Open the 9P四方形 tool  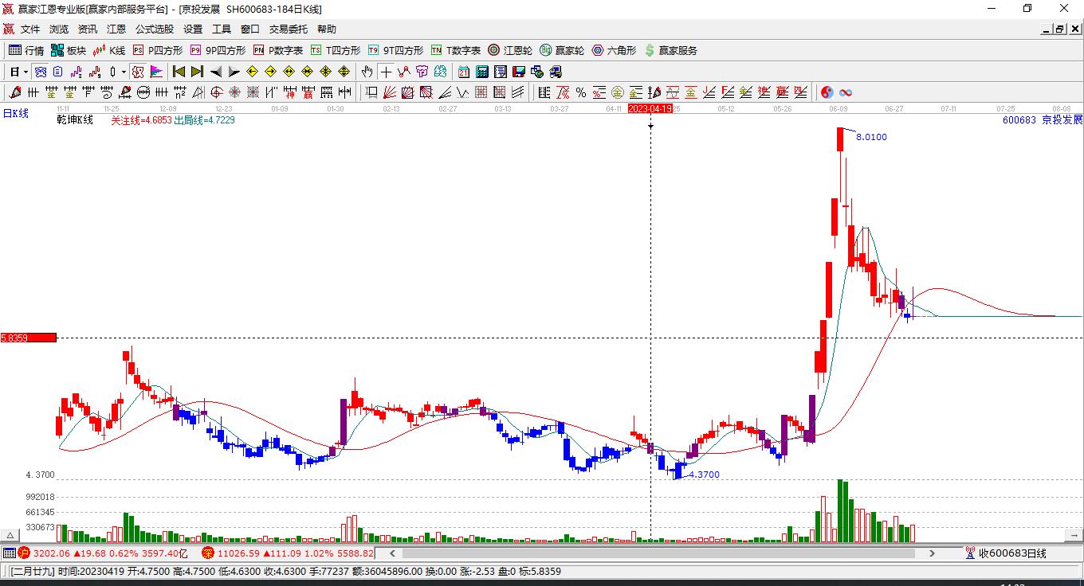218,50
